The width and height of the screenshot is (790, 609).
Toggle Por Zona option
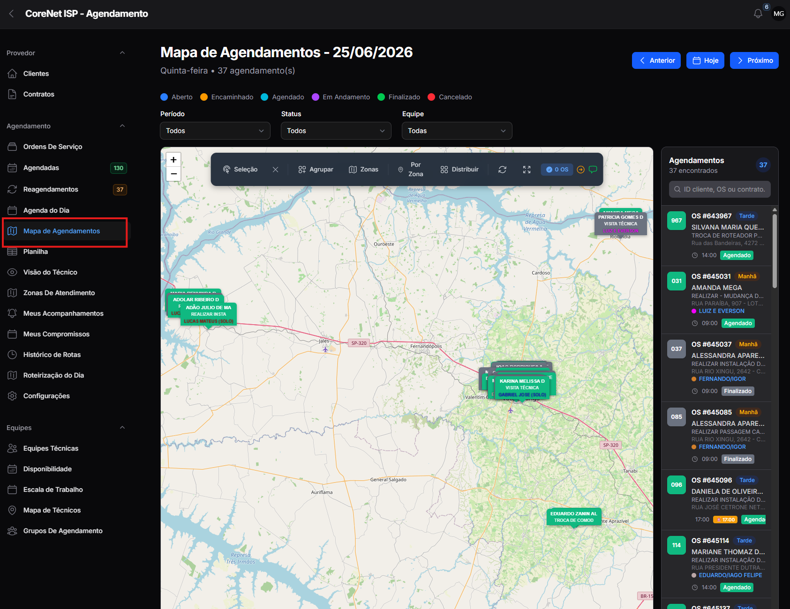411,169
